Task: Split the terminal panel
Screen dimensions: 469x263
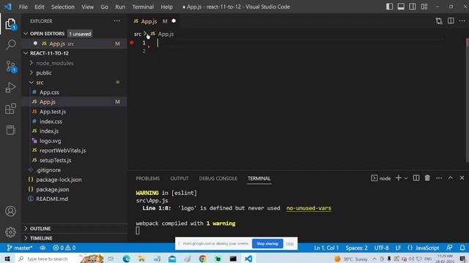Action: [x=416, y=178]
